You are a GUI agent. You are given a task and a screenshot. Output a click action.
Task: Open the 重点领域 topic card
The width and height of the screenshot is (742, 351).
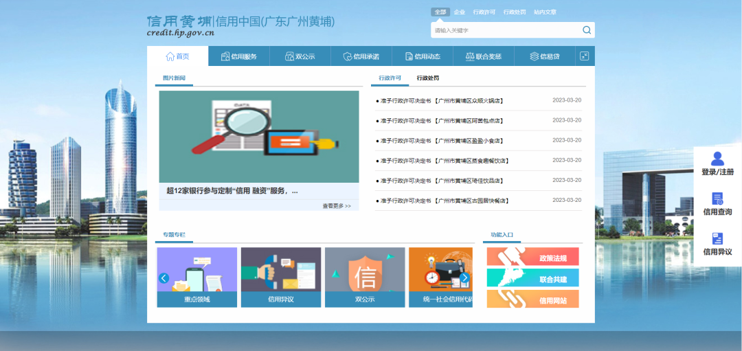[197, 278]
